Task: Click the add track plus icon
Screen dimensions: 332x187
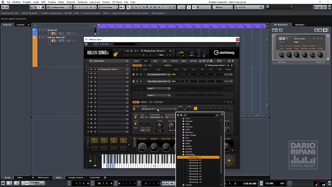Action: pos(91,26)
